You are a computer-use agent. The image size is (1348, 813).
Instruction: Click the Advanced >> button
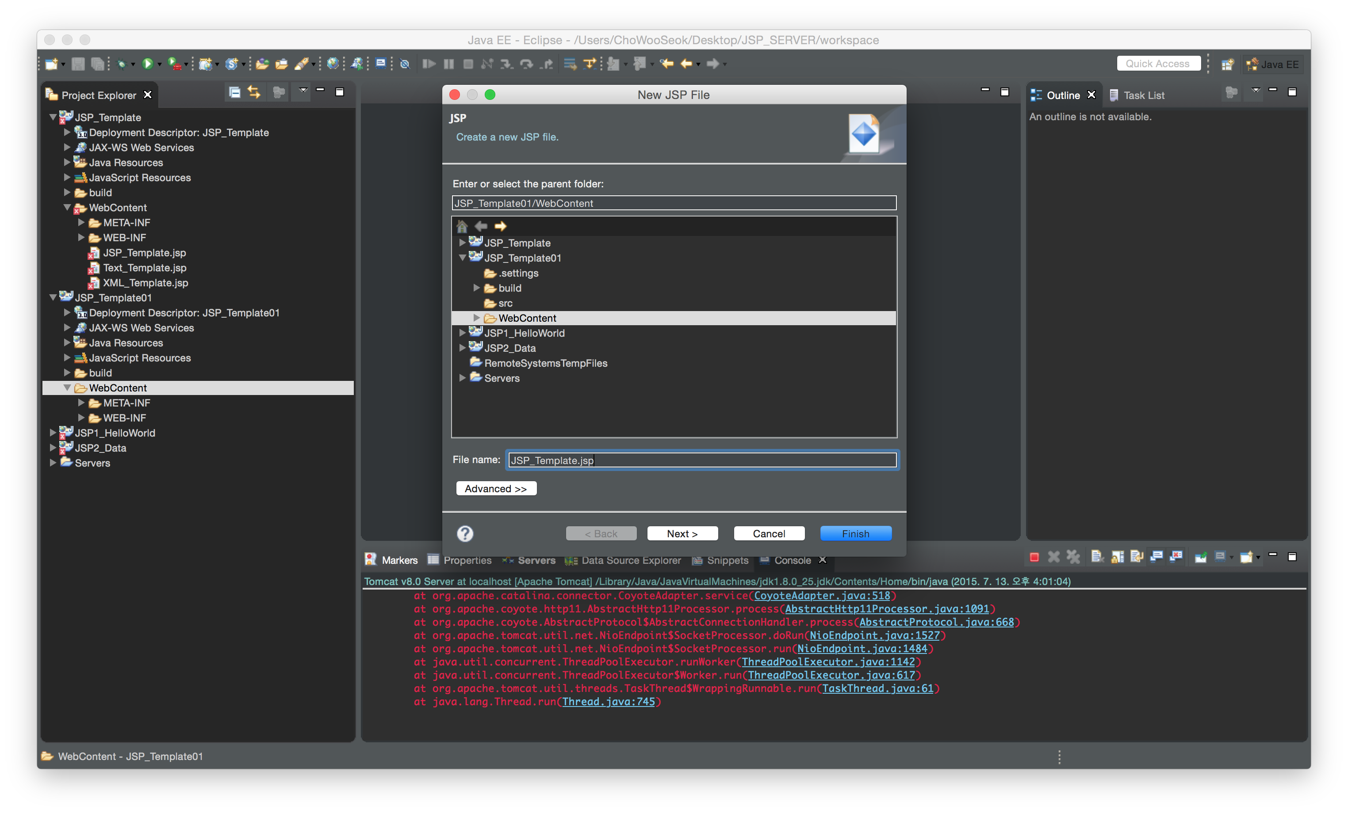496,488
